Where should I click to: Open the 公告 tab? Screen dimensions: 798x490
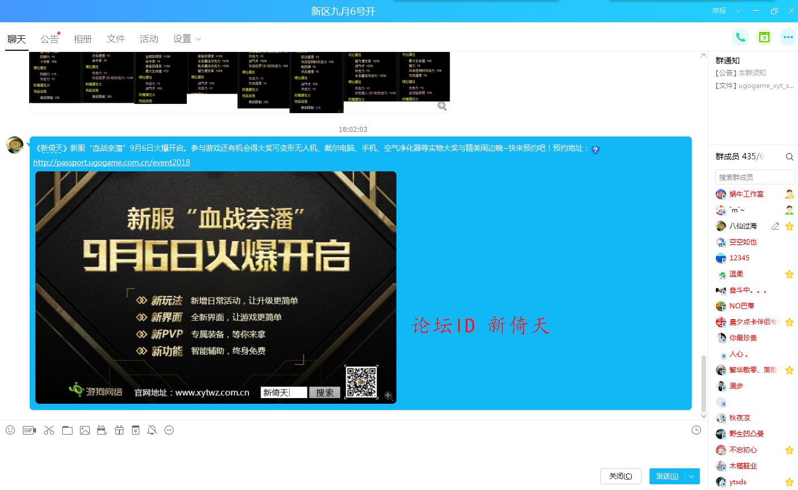coord(50,39)
